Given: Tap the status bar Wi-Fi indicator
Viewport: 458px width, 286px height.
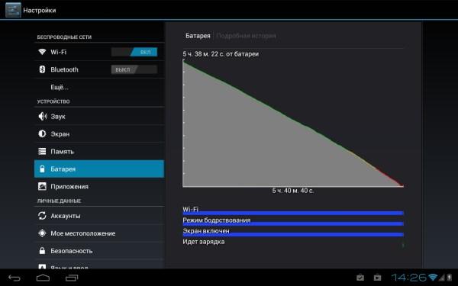Looking at the screenshot, I should click(433, 277).
